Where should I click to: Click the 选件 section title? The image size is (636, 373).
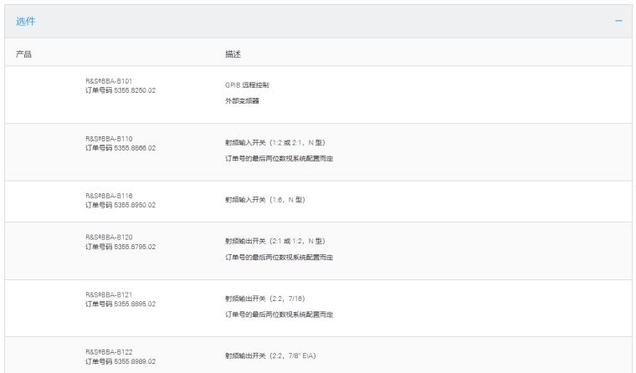[x=26, y=21]
